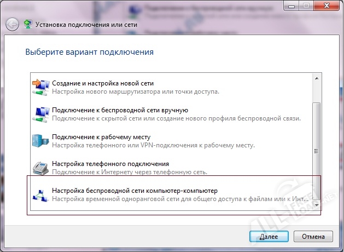Click the workplace connection building icon
This screenshot has width=344, height=252.
[40, 141]
